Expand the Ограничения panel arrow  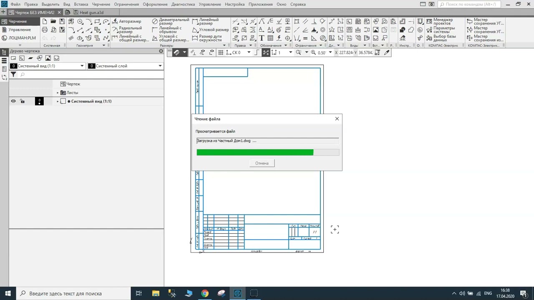click(x=320, y=45)
